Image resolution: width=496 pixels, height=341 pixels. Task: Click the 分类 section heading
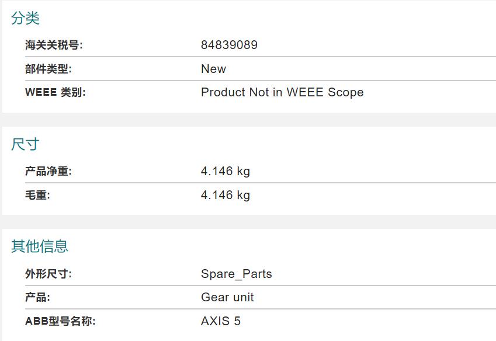pyautogui.click(x=25, y=19)
